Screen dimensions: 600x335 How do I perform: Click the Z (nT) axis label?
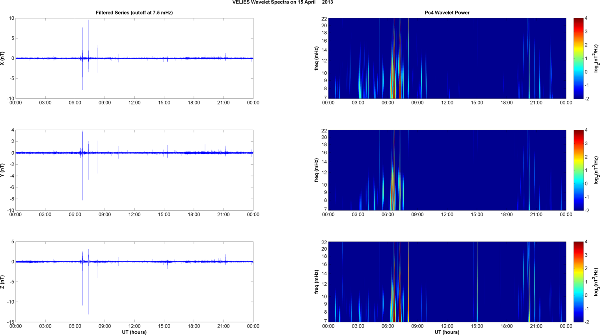pos(2,282)
